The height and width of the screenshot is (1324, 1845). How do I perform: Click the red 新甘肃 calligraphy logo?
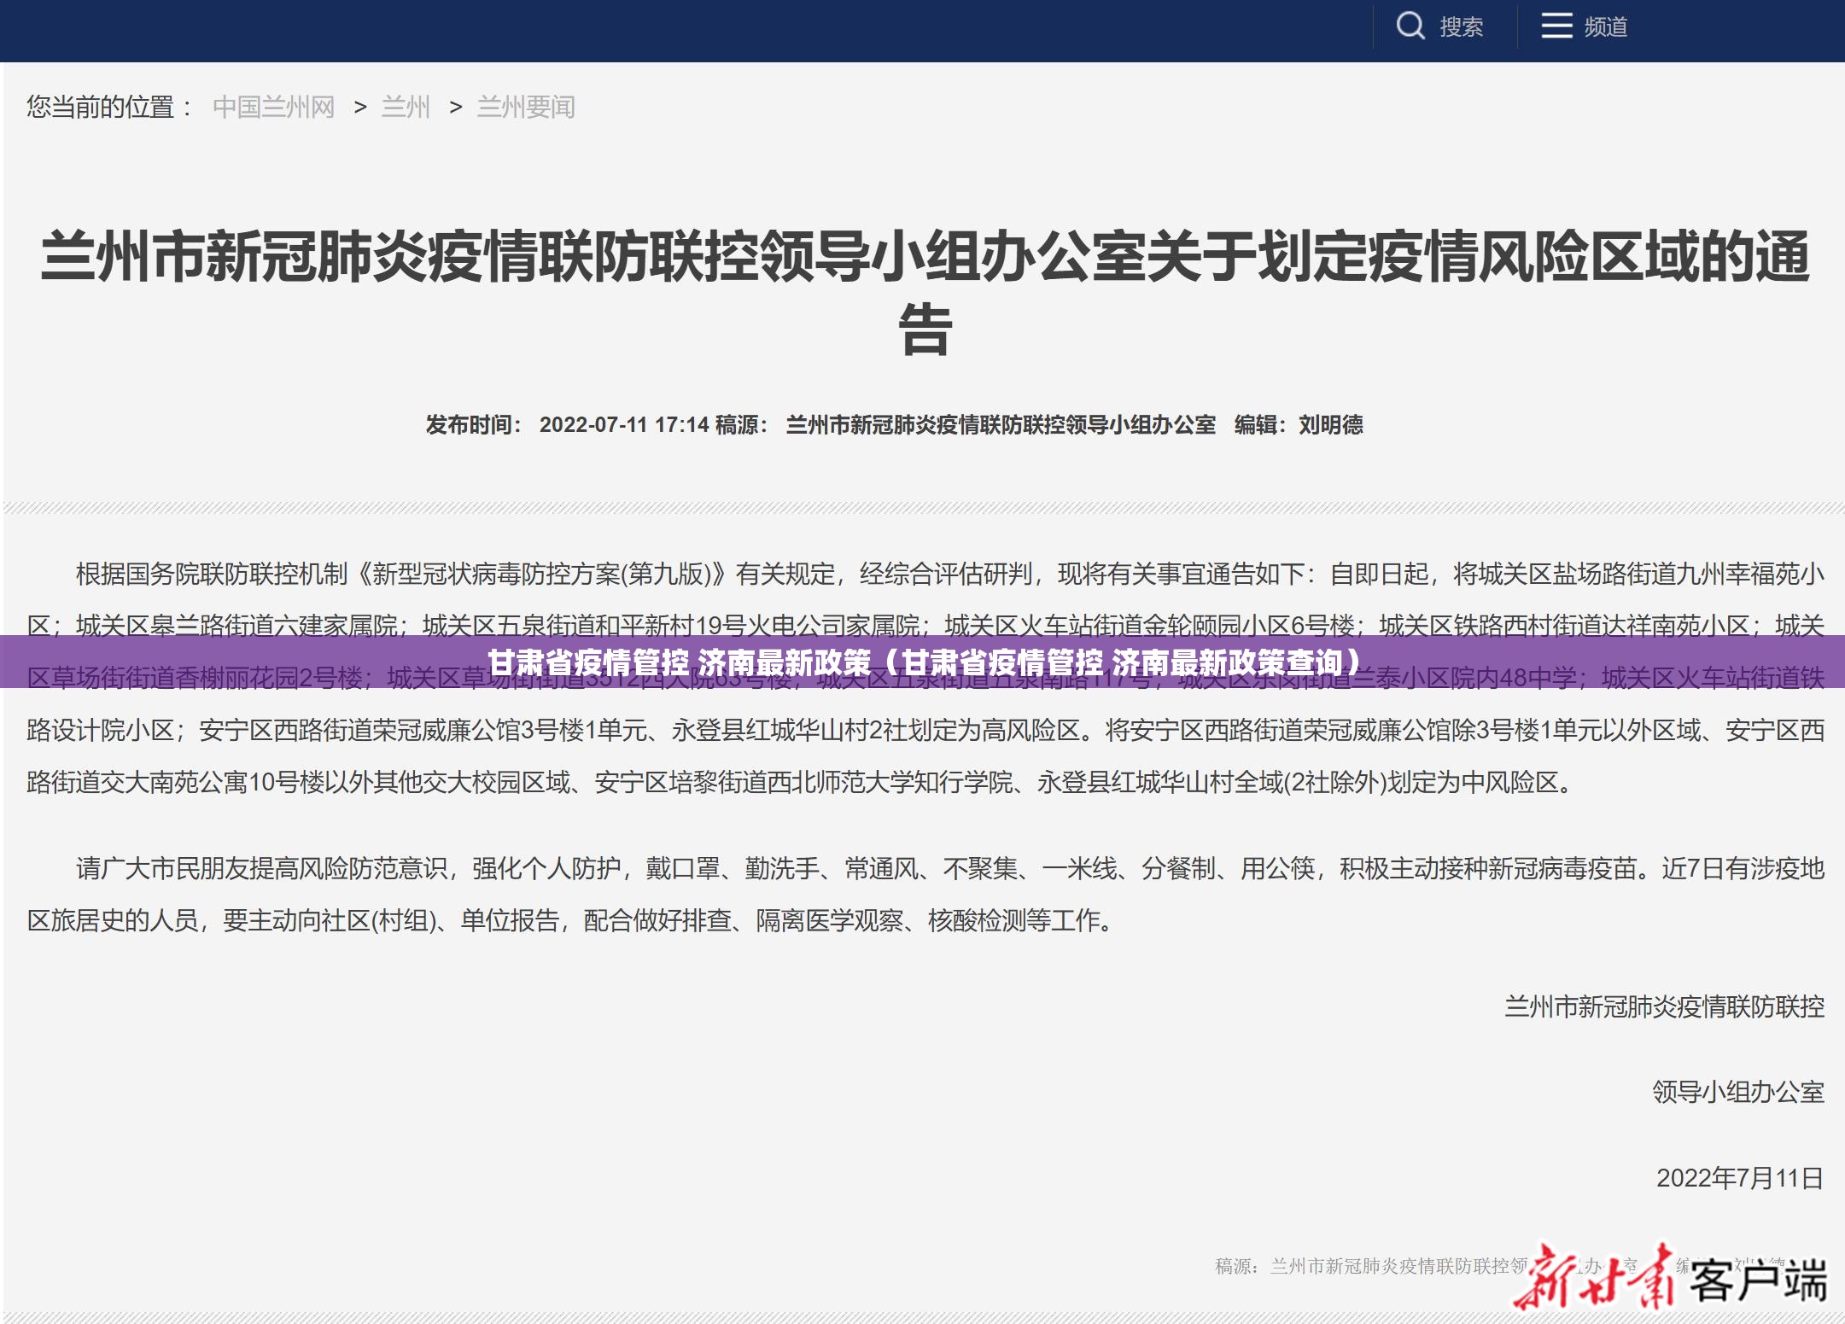click(x=1595, y=1278)
